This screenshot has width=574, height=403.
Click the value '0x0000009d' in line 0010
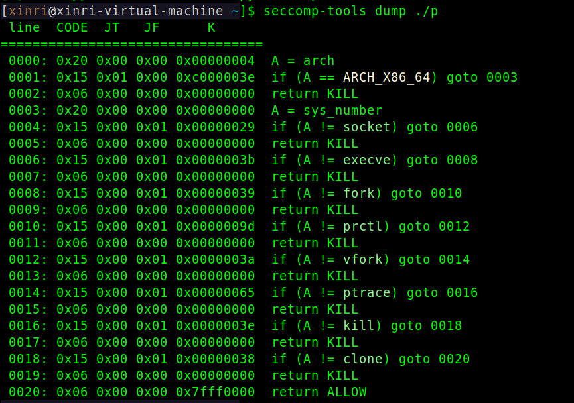click(x=215, y=227)
